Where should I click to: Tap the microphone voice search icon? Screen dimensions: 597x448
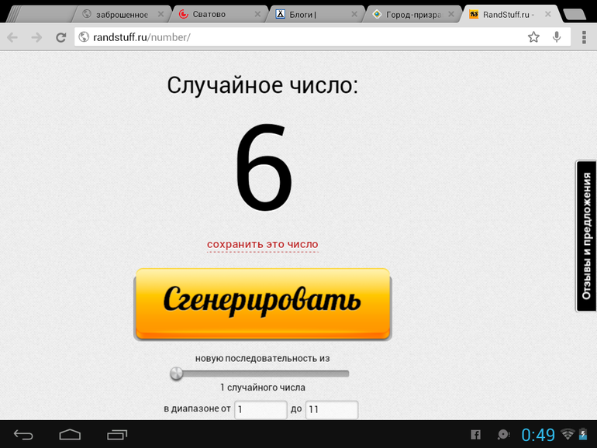[x=557, y=37]
